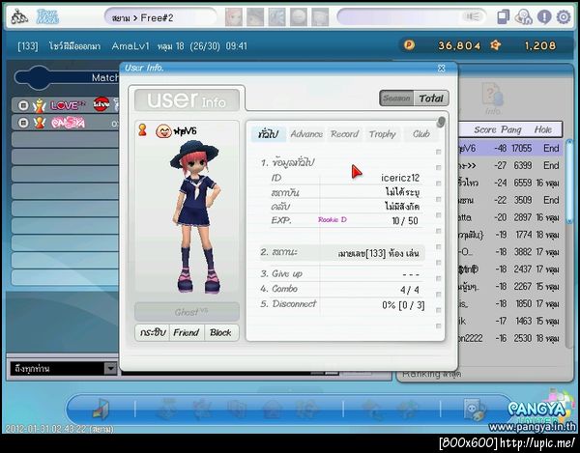Click the tricycle icon in top bar
Viewport: 580px width, 453px height.
tap(19, 17)
